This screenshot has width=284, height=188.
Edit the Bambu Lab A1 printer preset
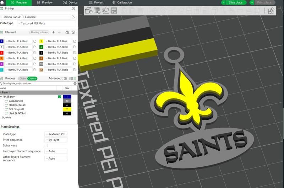[73, 17]
